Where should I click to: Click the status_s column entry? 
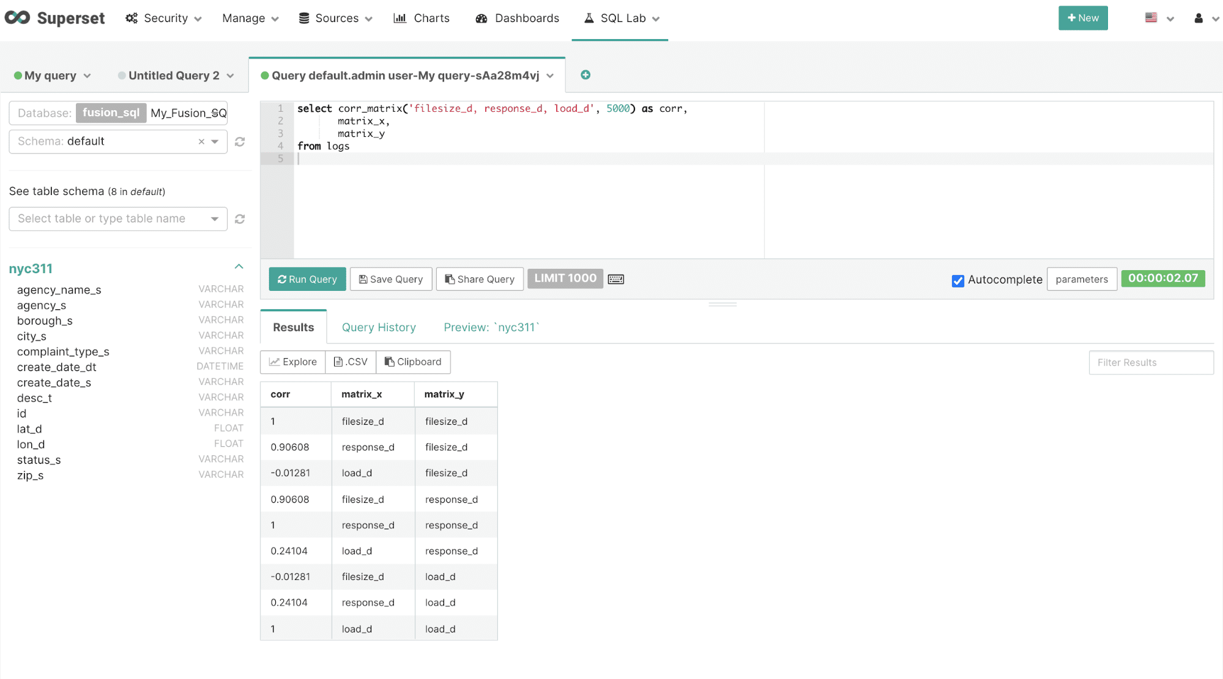[x=39, y=460]
